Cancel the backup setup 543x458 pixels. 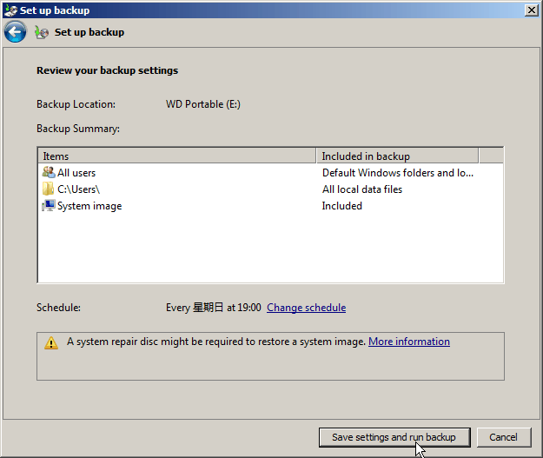[503, 437]
